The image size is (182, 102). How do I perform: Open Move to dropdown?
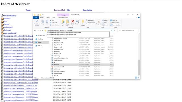coord(63,23)
